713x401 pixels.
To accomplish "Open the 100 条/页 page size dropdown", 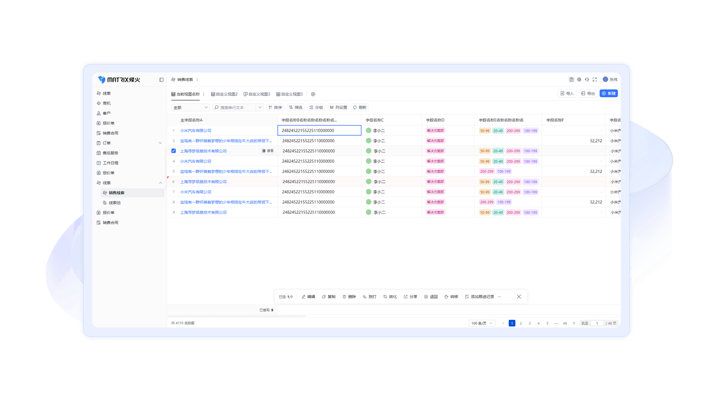I will click(482, 323).
